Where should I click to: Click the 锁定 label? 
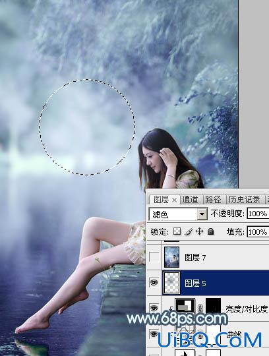coord(160,232)
